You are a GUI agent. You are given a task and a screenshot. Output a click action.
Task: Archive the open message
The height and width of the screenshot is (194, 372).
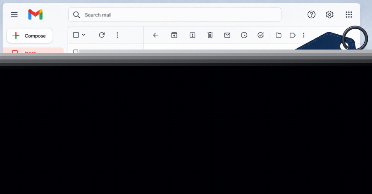pyautogui.click(x=174, y=35)
